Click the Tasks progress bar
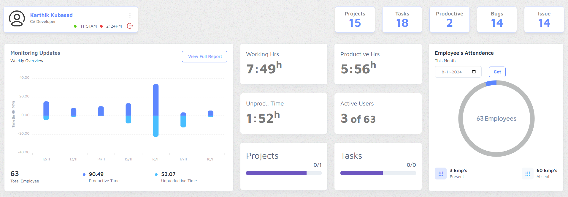The width and height of the screenshot is (568, 197). (378, 173)
